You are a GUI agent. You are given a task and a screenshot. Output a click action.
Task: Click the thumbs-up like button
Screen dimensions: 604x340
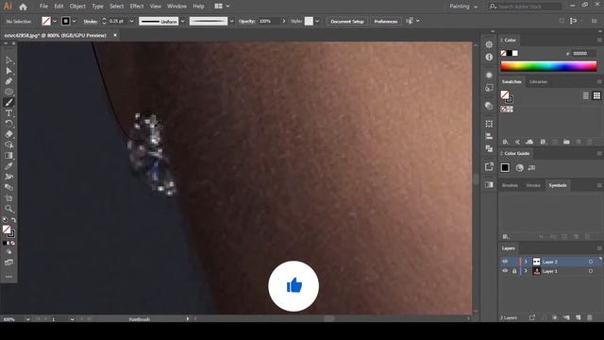pyautogui.click(x=294, y=286)
